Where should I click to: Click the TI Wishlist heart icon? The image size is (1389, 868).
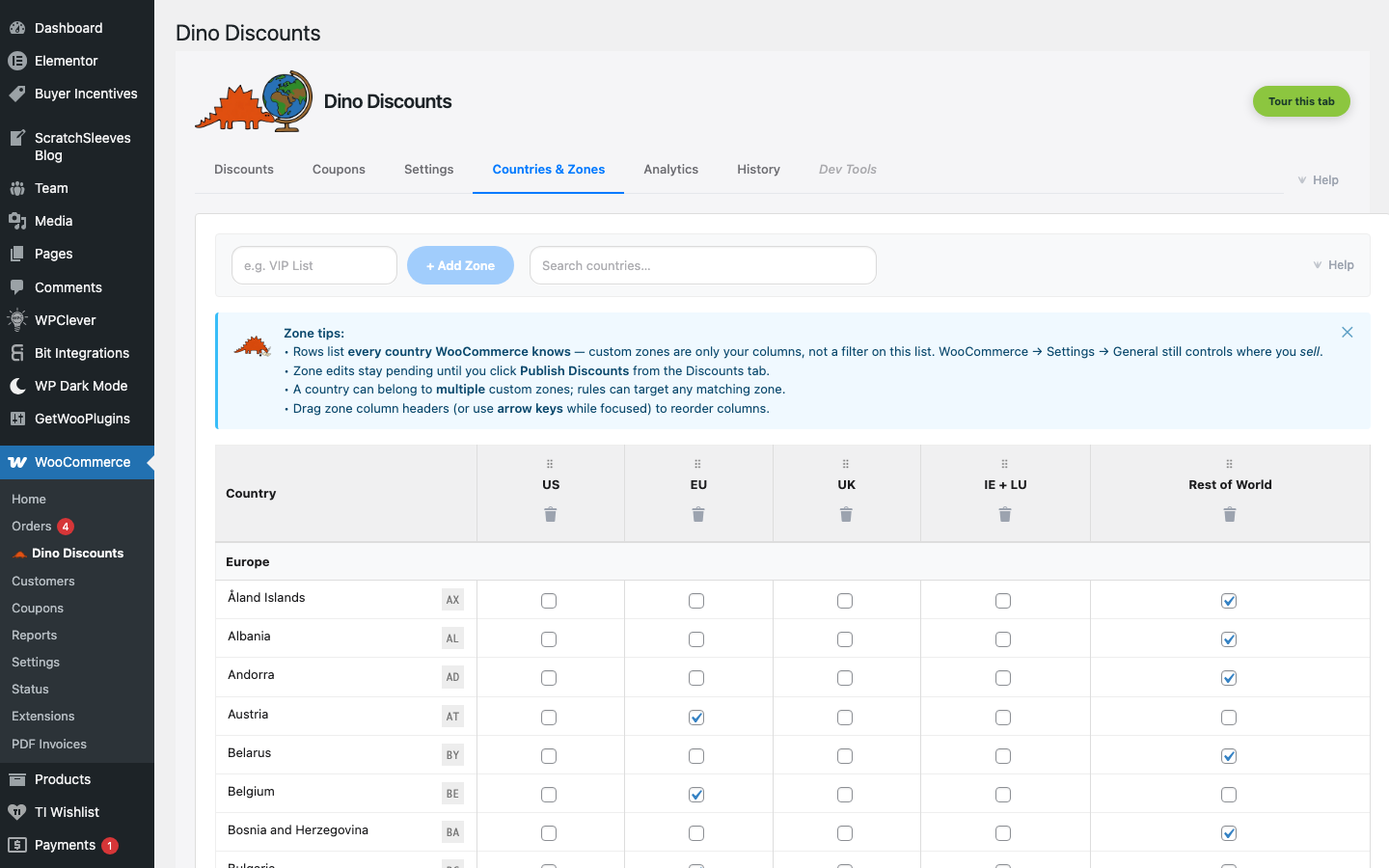click(x=17, y=812)
